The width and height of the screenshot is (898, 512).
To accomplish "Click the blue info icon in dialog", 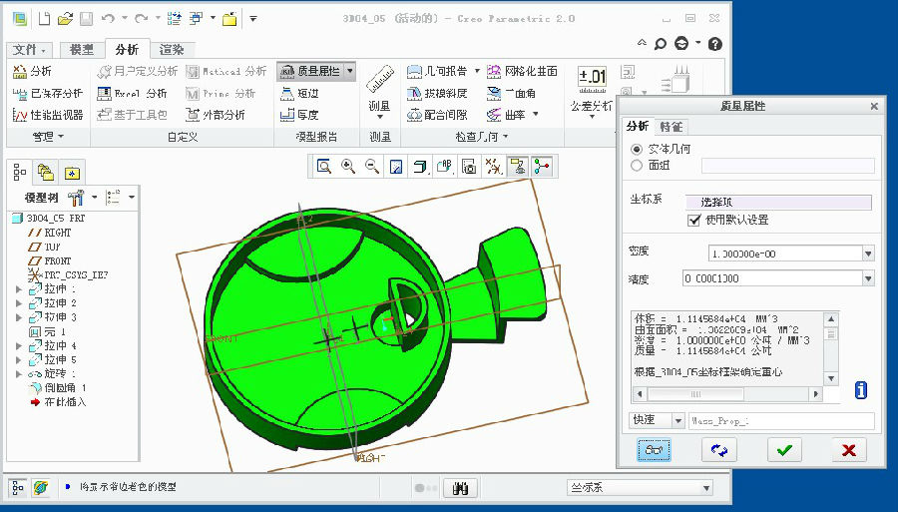I will pos(860,390).
